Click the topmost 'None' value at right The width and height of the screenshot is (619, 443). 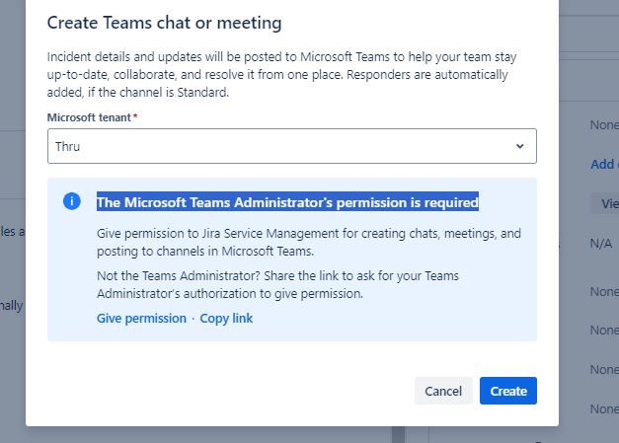pyautogui.click(x=604, y=125)
